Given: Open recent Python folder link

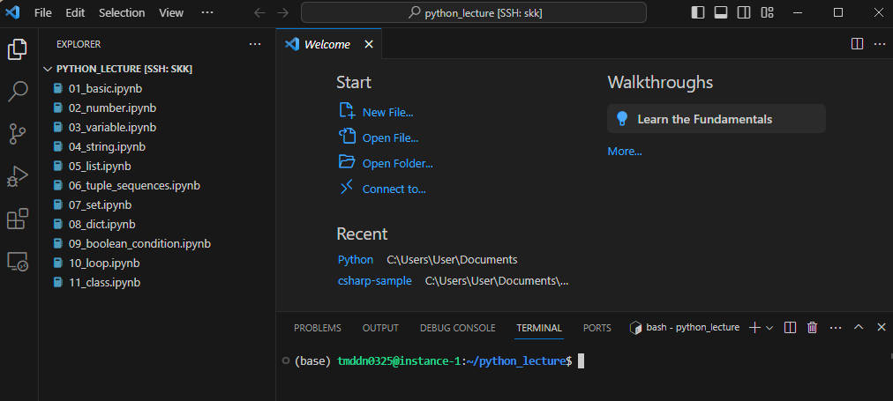Looking at the screenshot, I should pyautogui.click(x=356, y=260).
